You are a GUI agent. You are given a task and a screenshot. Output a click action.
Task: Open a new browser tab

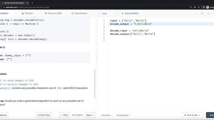[x=32, y=3]
